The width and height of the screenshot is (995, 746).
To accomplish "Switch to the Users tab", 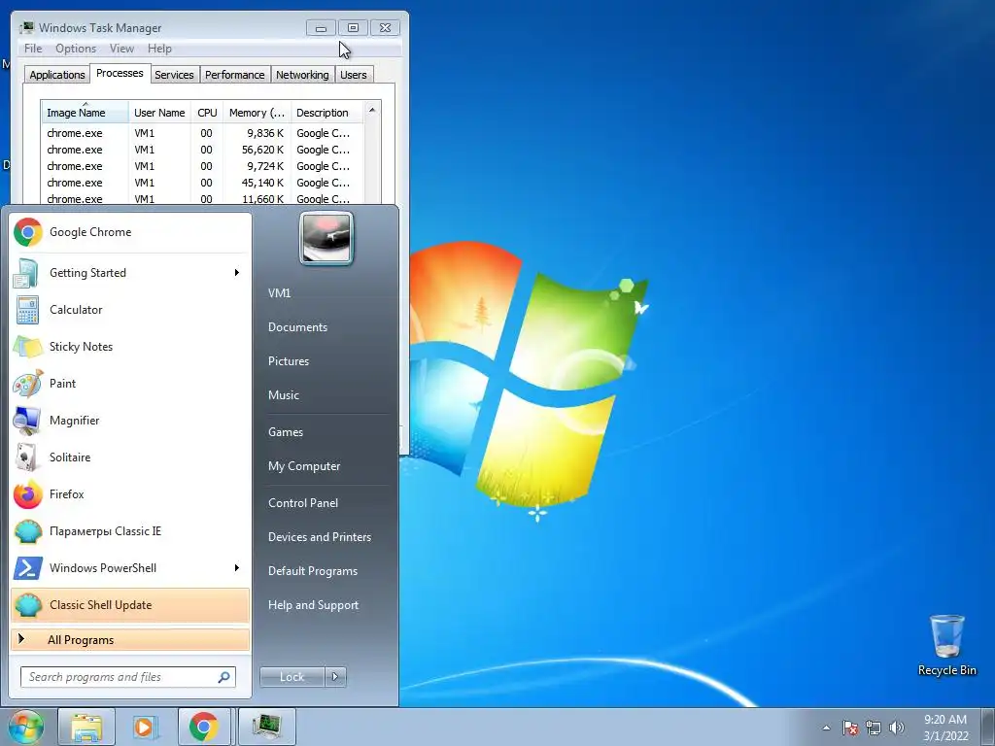I will 354,75.
